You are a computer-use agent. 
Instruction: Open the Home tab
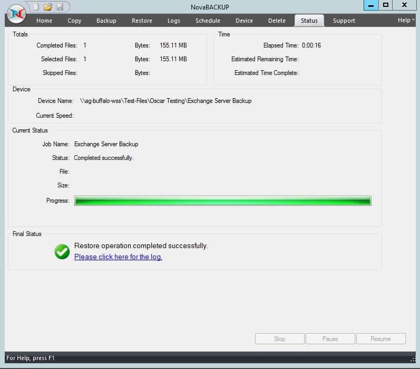44,21
